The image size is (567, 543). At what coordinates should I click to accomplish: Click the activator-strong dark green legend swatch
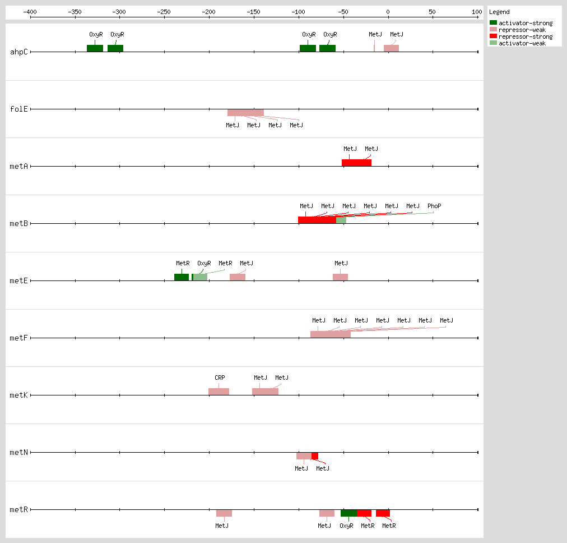pos(493,23)
